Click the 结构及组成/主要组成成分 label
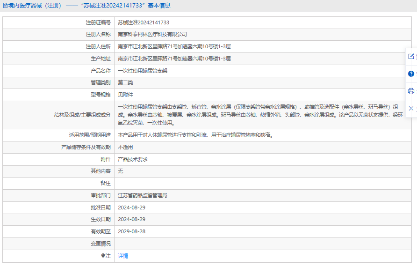 [82, 115]
